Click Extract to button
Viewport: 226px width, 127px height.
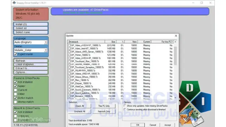(x=31, y=68)
